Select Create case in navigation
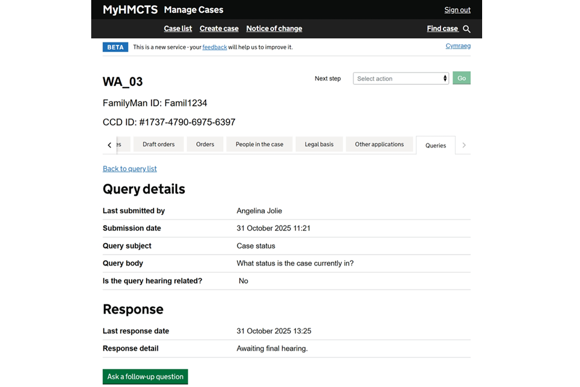 coord(219,28)
